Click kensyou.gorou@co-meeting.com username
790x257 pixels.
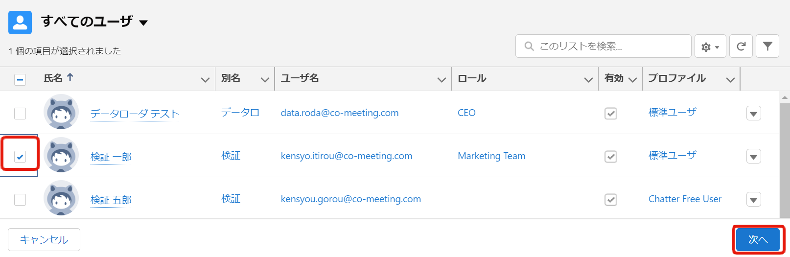coord(351,199)
